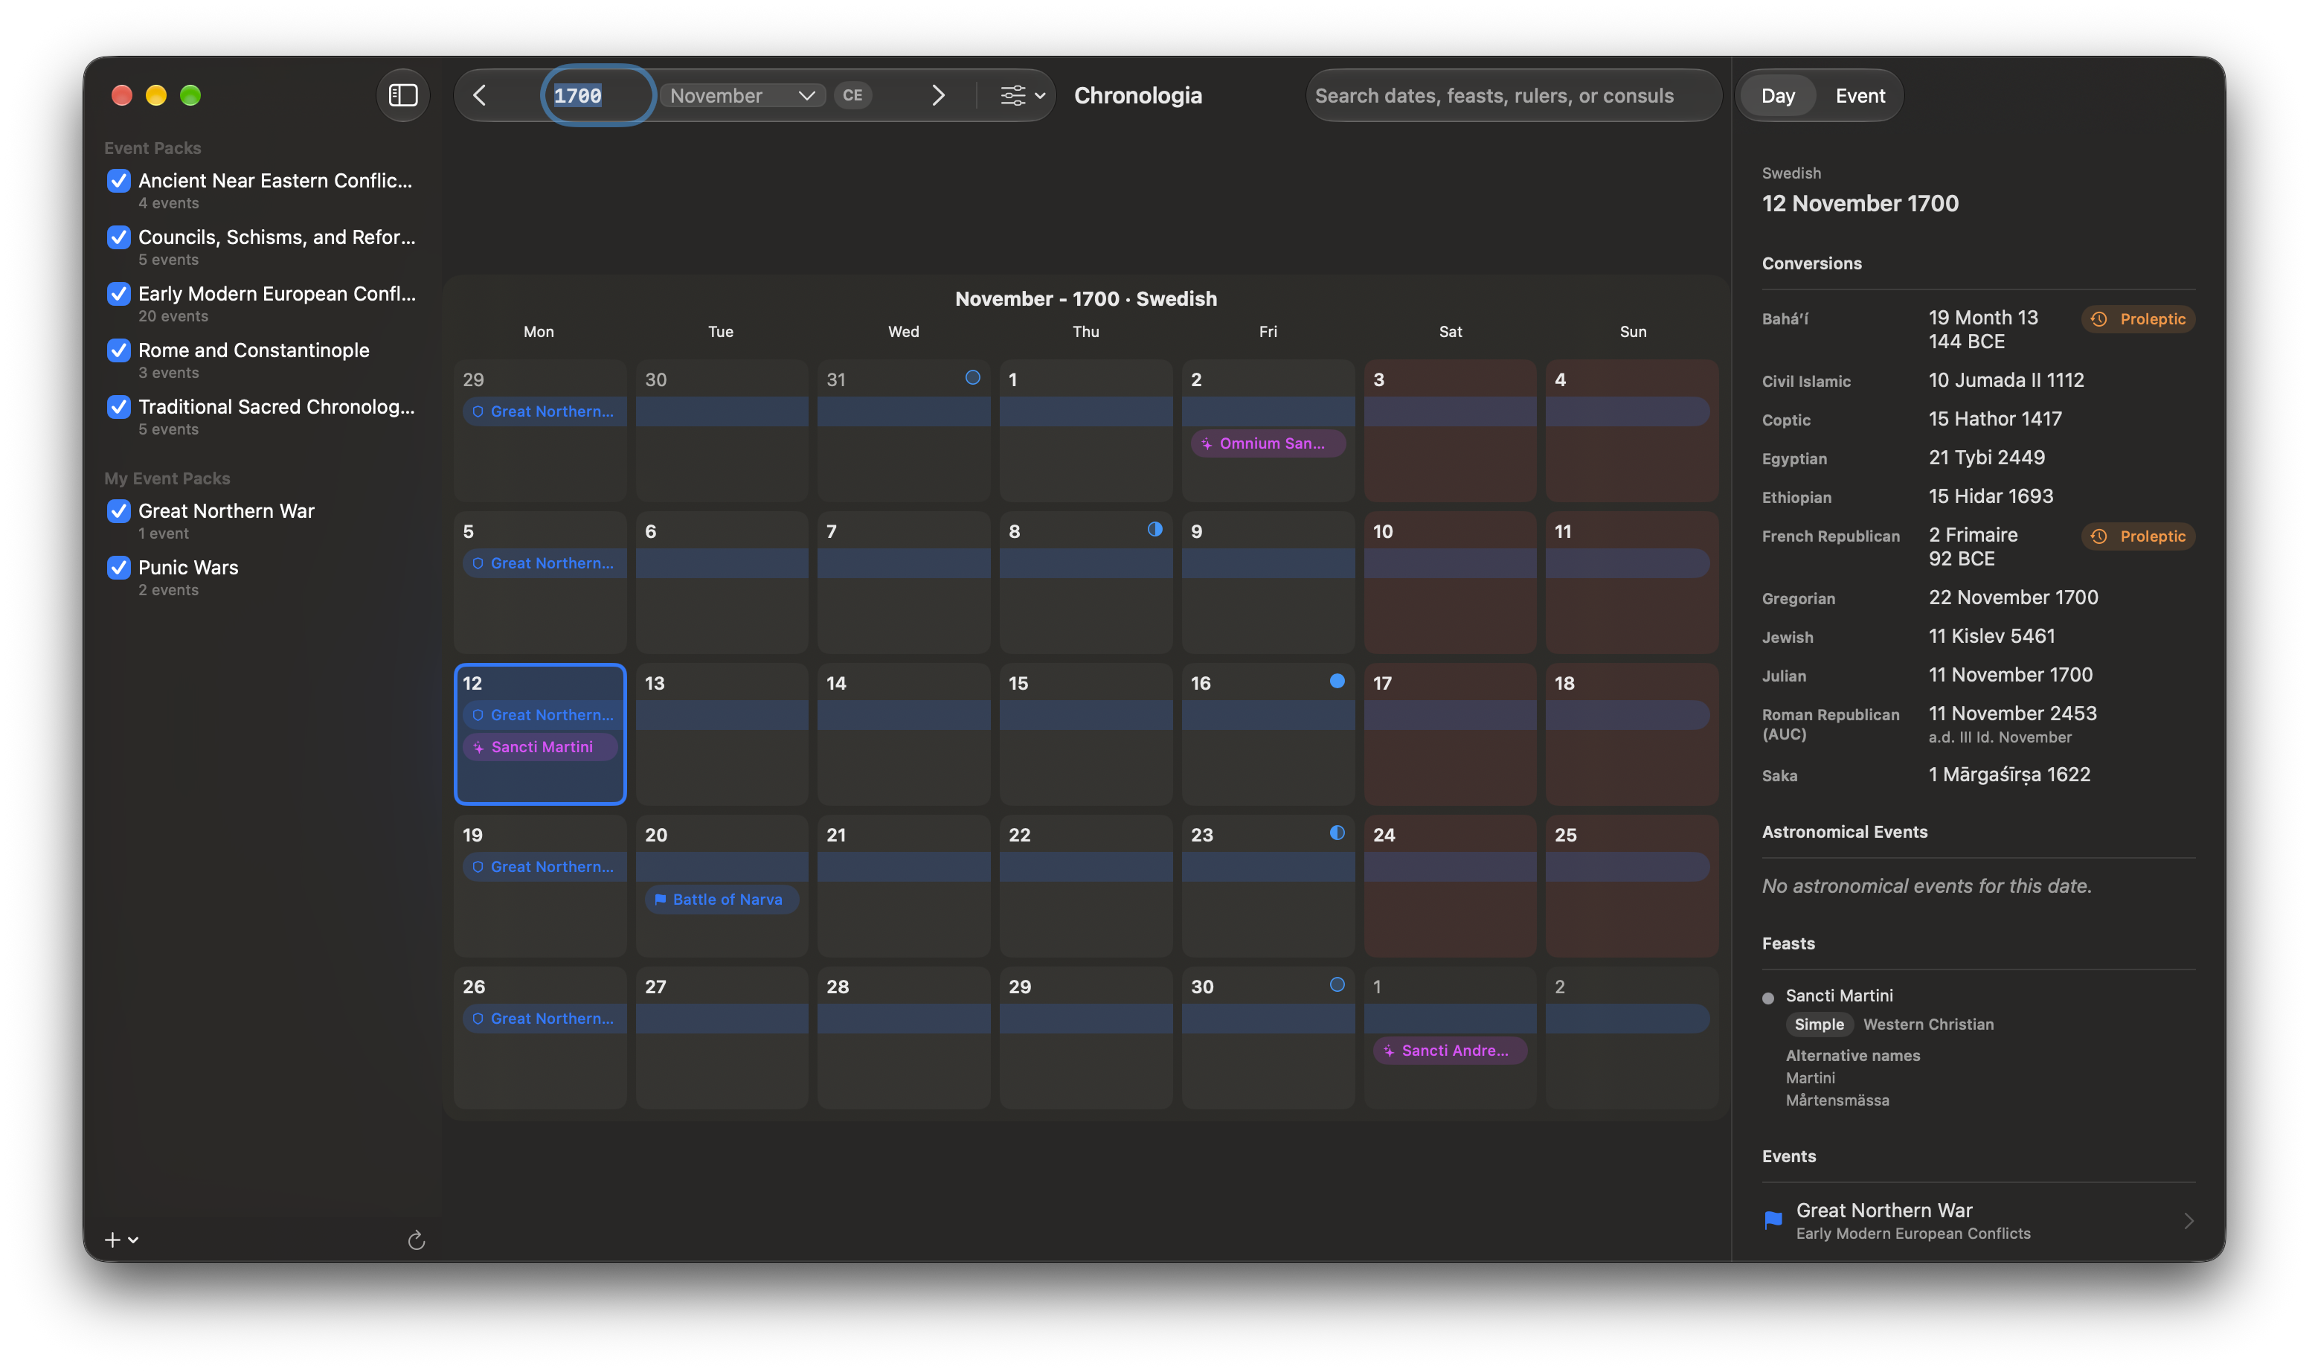Click Ethiopian conversion 15 Hidar 1693

tap(1990, 496)
